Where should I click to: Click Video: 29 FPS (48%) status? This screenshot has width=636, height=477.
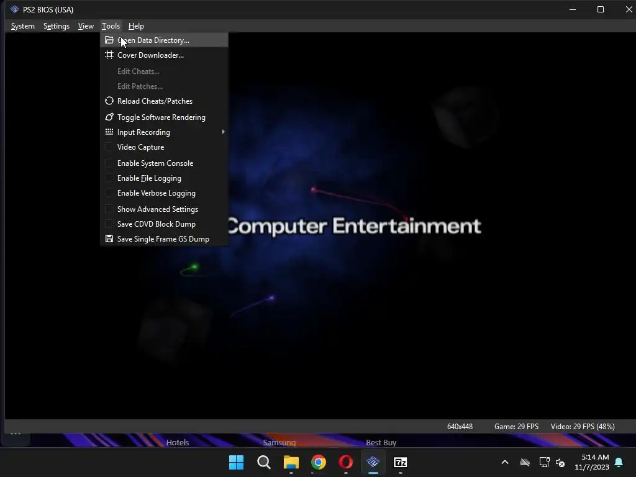[583, 426]
